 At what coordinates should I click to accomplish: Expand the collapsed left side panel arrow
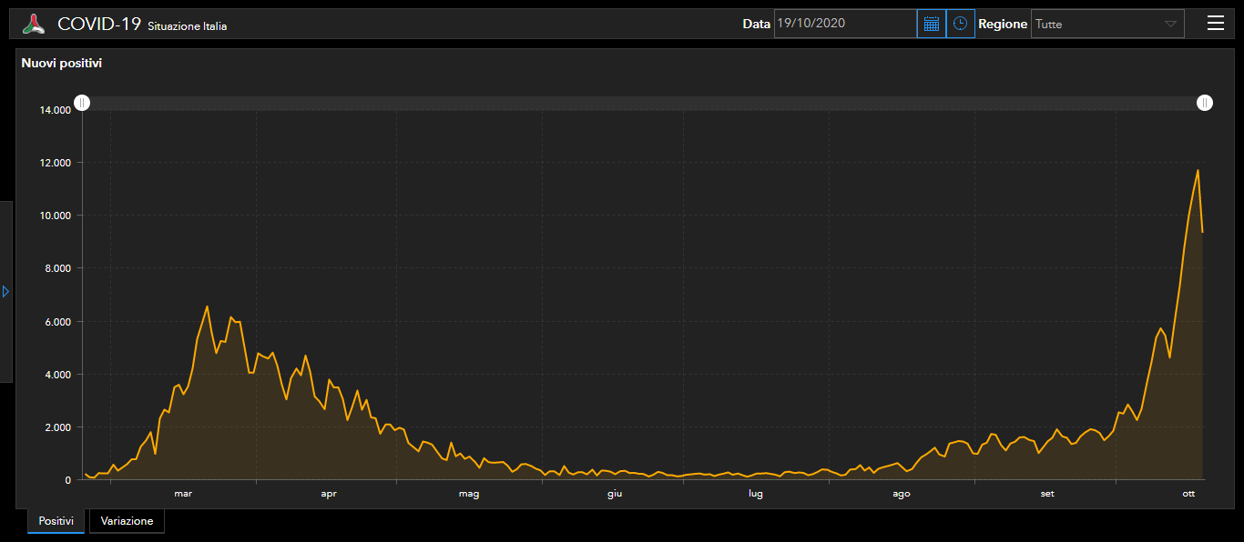(x=5, y=292)
